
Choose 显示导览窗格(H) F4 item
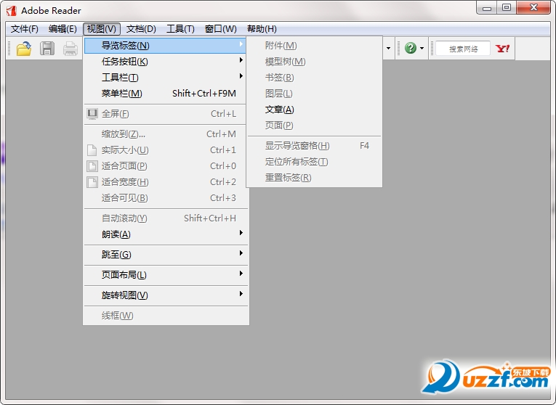point(314,146)
